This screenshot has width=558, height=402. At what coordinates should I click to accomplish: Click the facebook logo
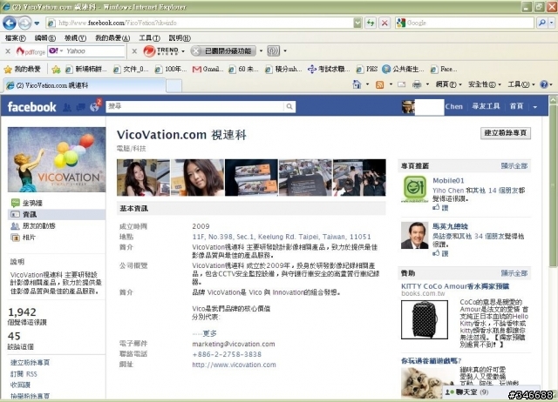[31, 107]
